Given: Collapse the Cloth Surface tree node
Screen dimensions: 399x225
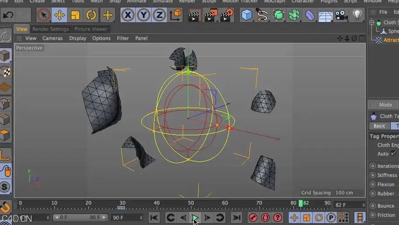Looking at the screenshot, I should pyautogui.click(x=371, y=22).
